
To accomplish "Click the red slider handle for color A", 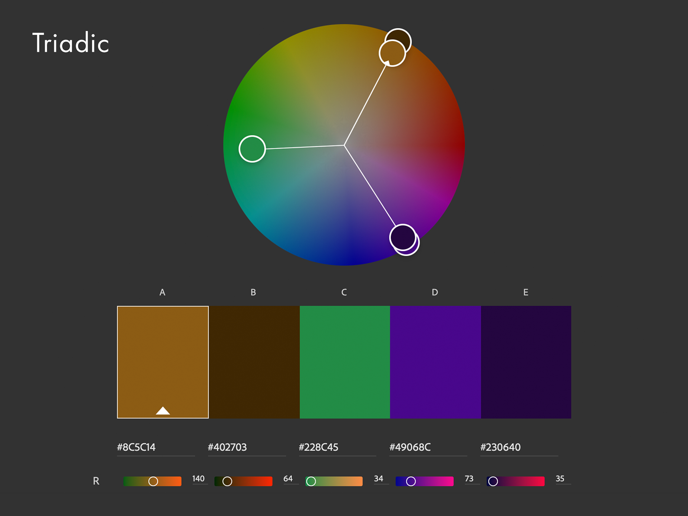I will [153, 481].
